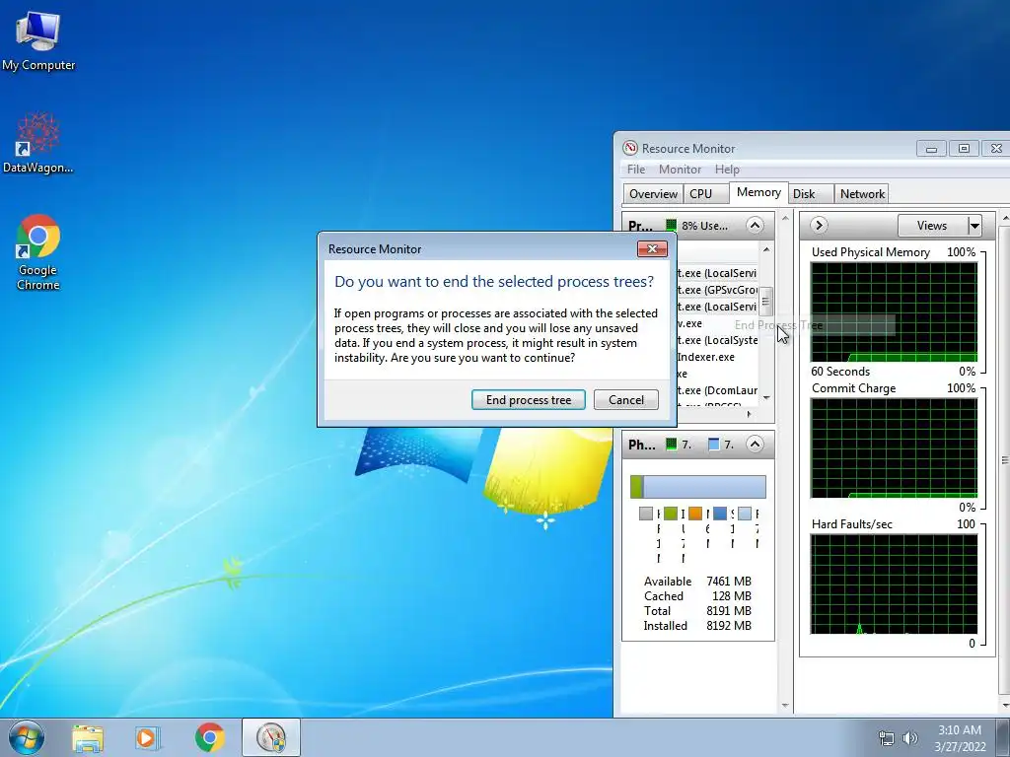Click the Resource Monitor taskbar icon
Viewport: 1010px width, 757px height.
point(271,737)
